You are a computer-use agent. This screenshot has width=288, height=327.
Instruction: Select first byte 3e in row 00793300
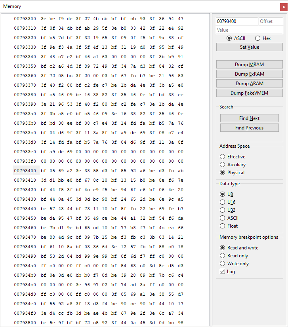click(x=44, y=19)
